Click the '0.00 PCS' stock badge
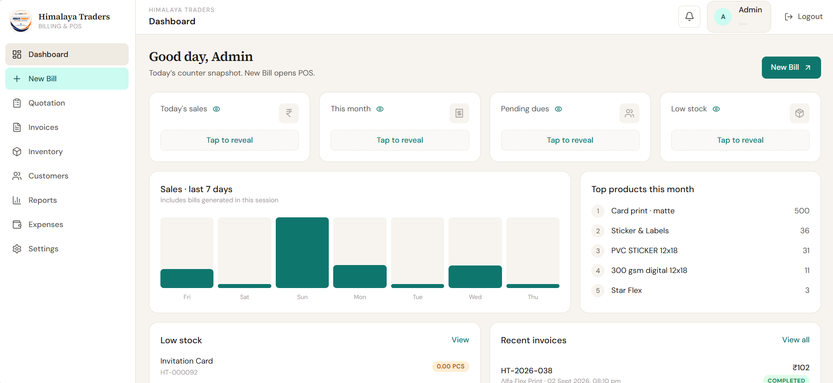833x383 pixels. click(450, 366)
